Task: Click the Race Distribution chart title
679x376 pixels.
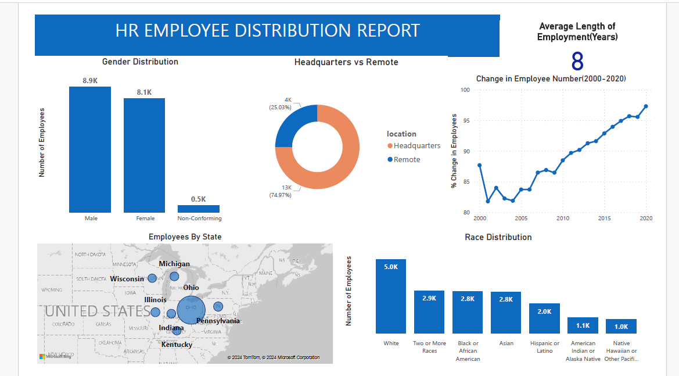Action: tap(498, 237)
